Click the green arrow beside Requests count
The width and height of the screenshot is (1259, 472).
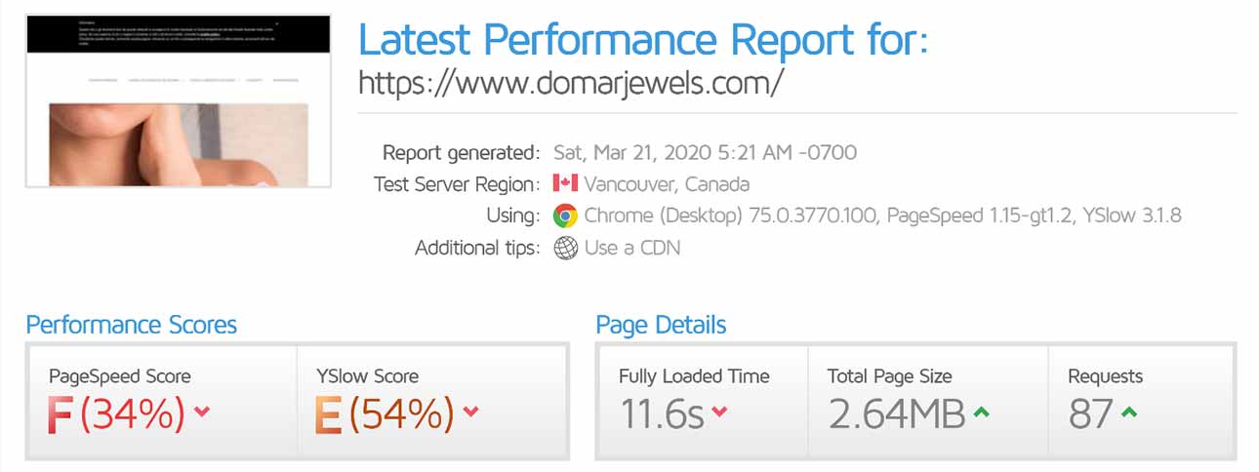pos(1129,413)
